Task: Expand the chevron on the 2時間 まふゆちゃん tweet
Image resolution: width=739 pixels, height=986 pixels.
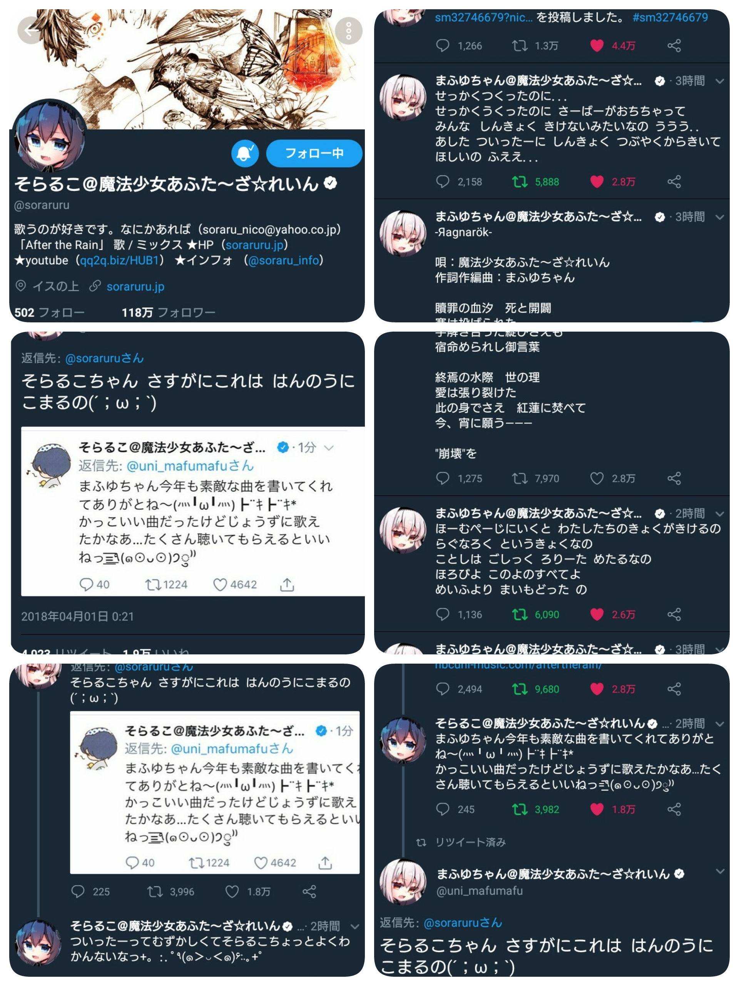Action: [x=719, y=514]
